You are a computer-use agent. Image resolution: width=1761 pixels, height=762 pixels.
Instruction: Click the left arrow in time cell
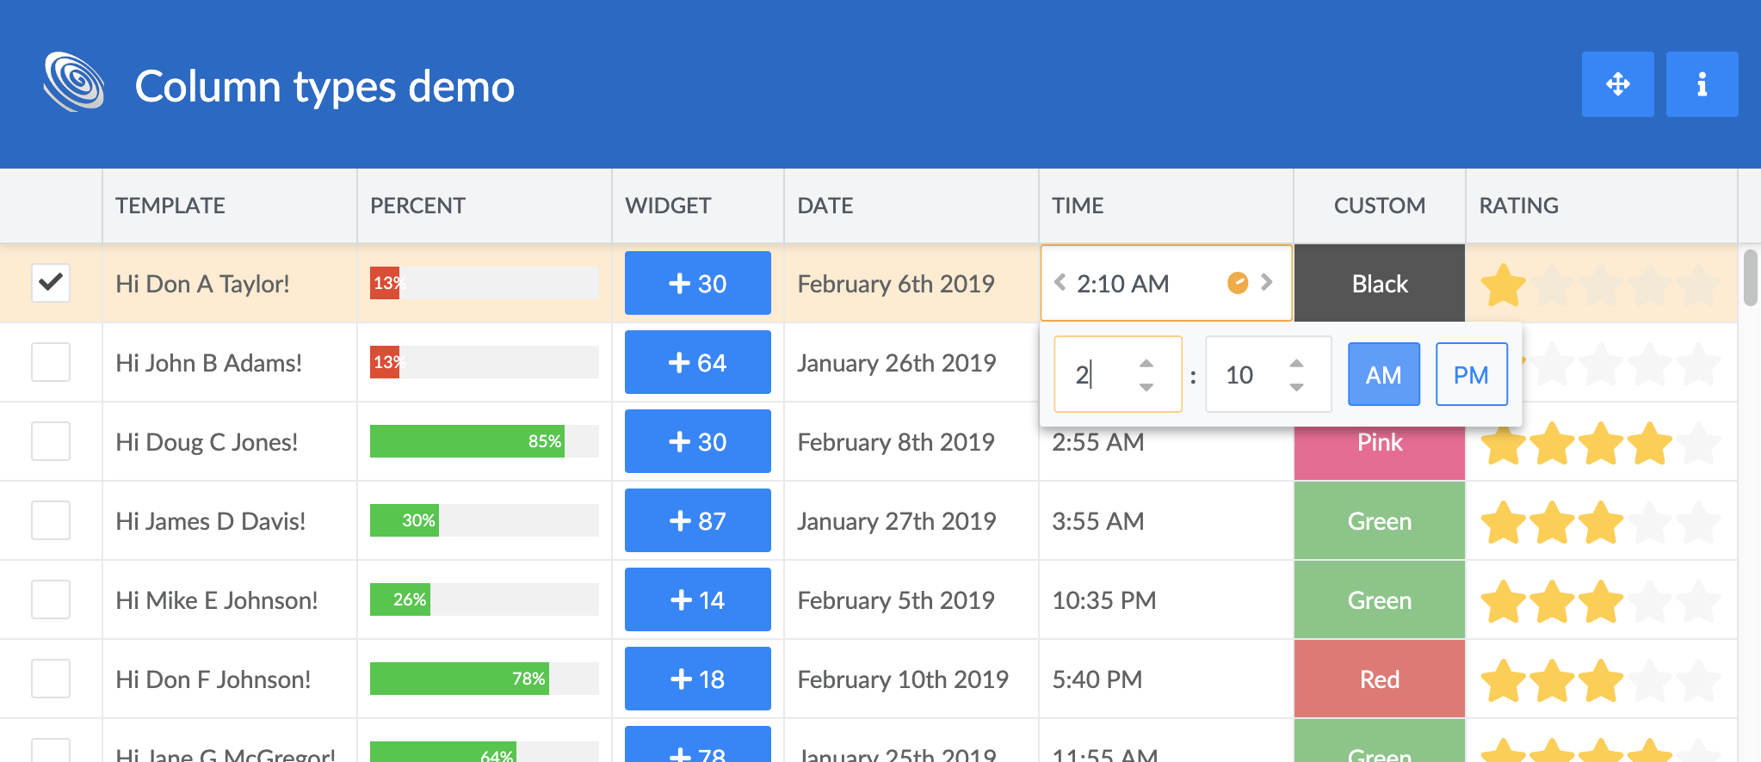(x=1060, y=282)
